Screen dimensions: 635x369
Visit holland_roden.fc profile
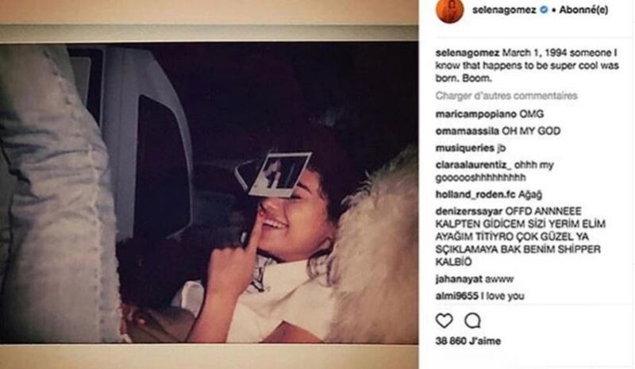(x=475, y=194)
